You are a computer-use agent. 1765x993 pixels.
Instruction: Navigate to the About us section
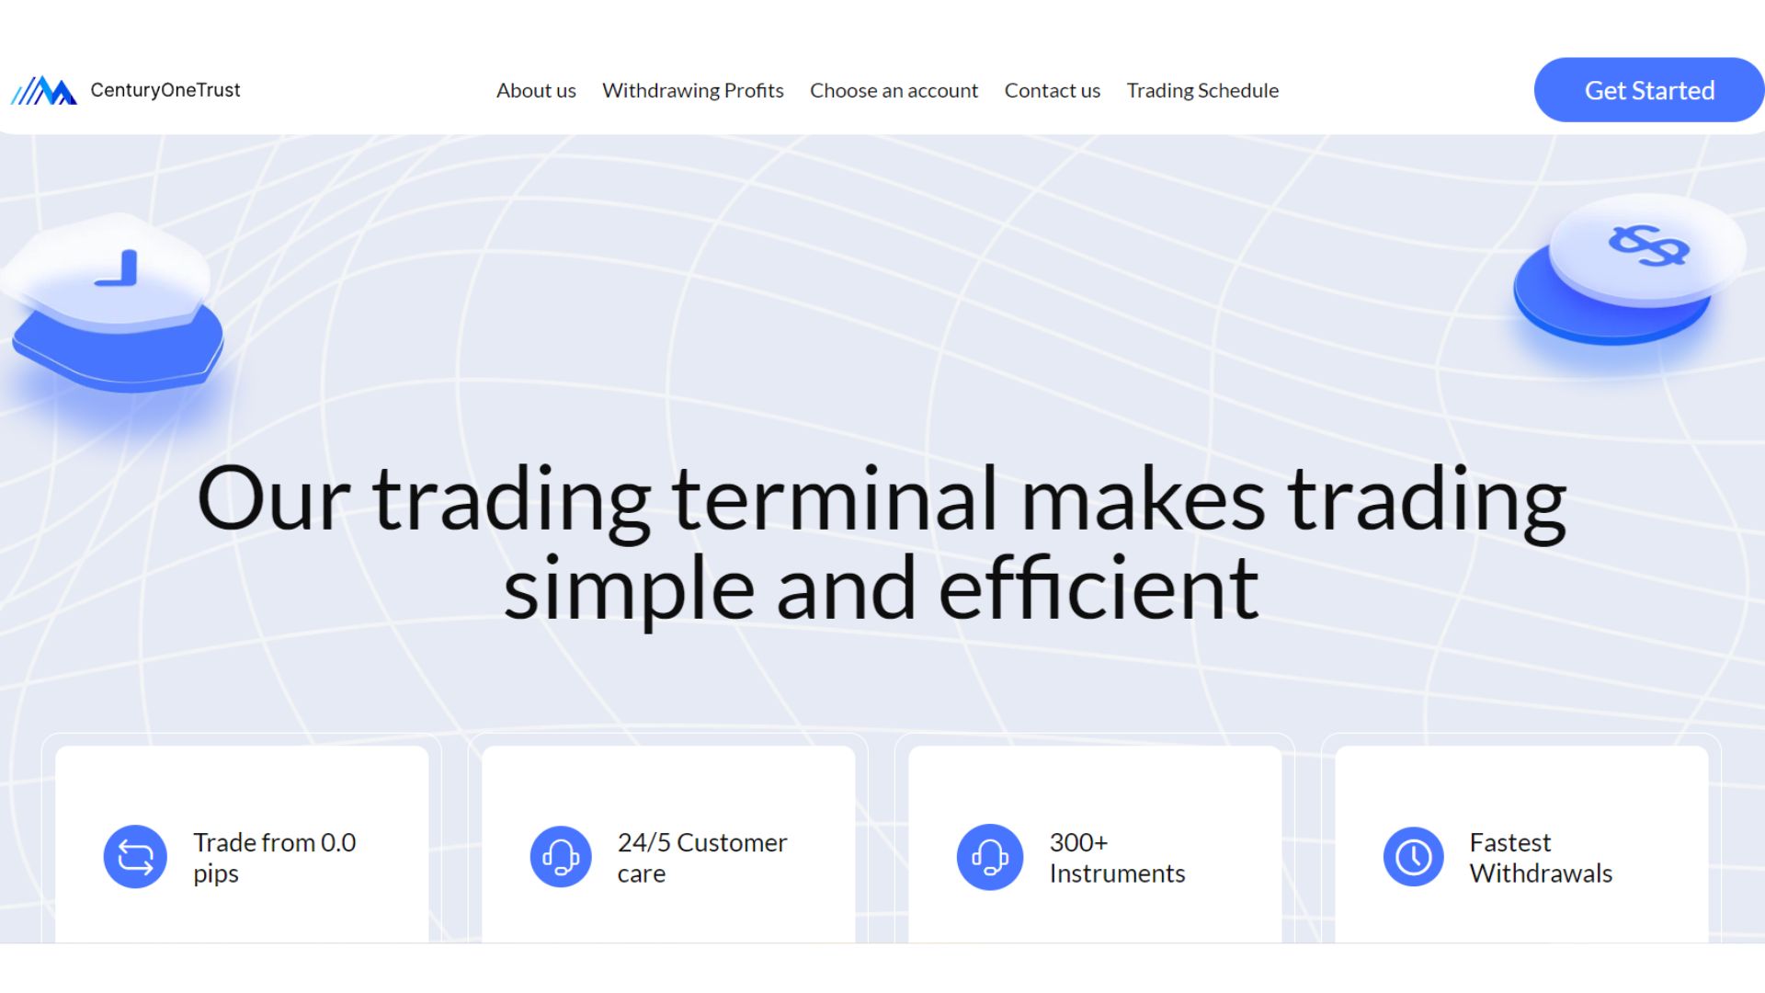click(537, 90)
